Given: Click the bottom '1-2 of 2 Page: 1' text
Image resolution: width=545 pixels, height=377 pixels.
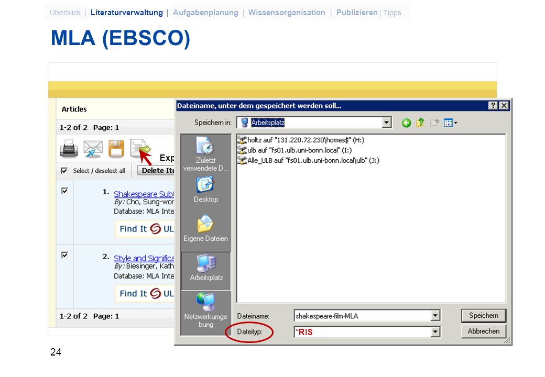Looking at the screenshot, I should pyautogui.click(x=89, y=316).
